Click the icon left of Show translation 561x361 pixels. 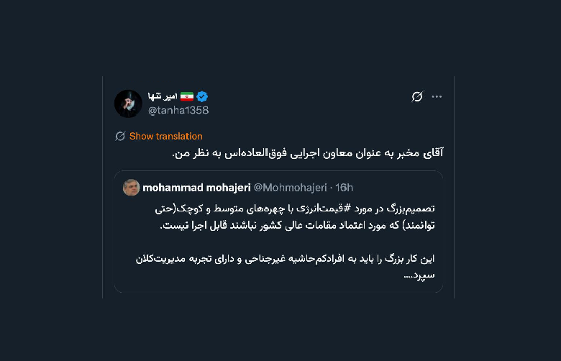click(x=120, y=136)
